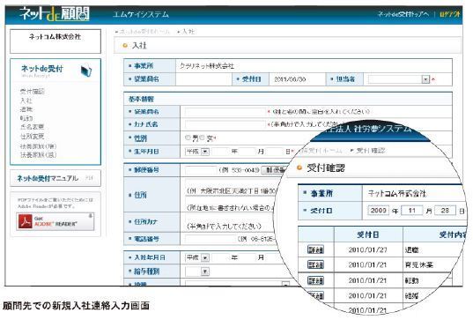Click the 受付日 day field showing 28

coord(445,211)
